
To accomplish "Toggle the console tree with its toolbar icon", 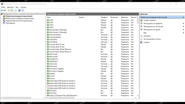I will click(12, 10).
